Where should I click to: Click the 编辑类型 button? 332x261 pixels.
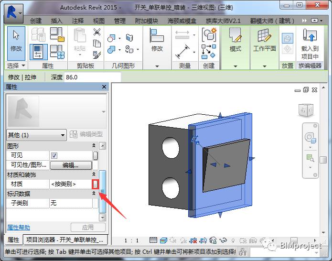(86, 134)
